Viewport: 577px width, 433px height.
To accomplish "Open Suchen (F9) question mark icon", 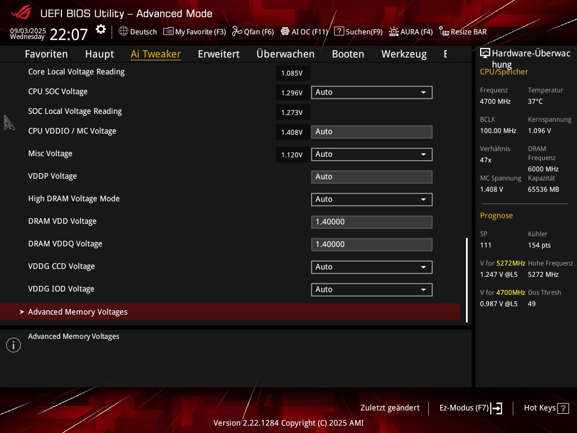I will pos(339,32).
